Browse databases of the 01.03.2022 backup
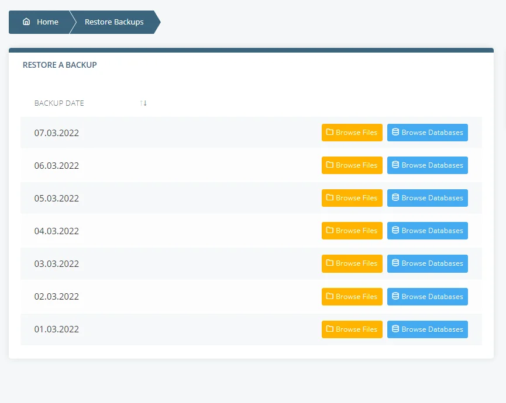 pos(428,329)
